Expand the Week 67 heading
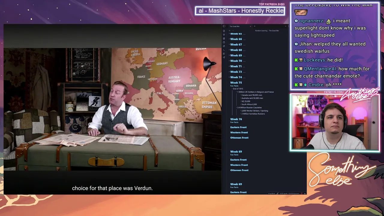The width and height of the screenshot is (384, 216). [229, 44]
